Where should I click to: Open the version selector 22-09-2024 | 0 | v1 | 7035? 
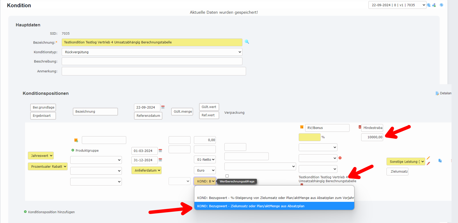coord(397,5)
